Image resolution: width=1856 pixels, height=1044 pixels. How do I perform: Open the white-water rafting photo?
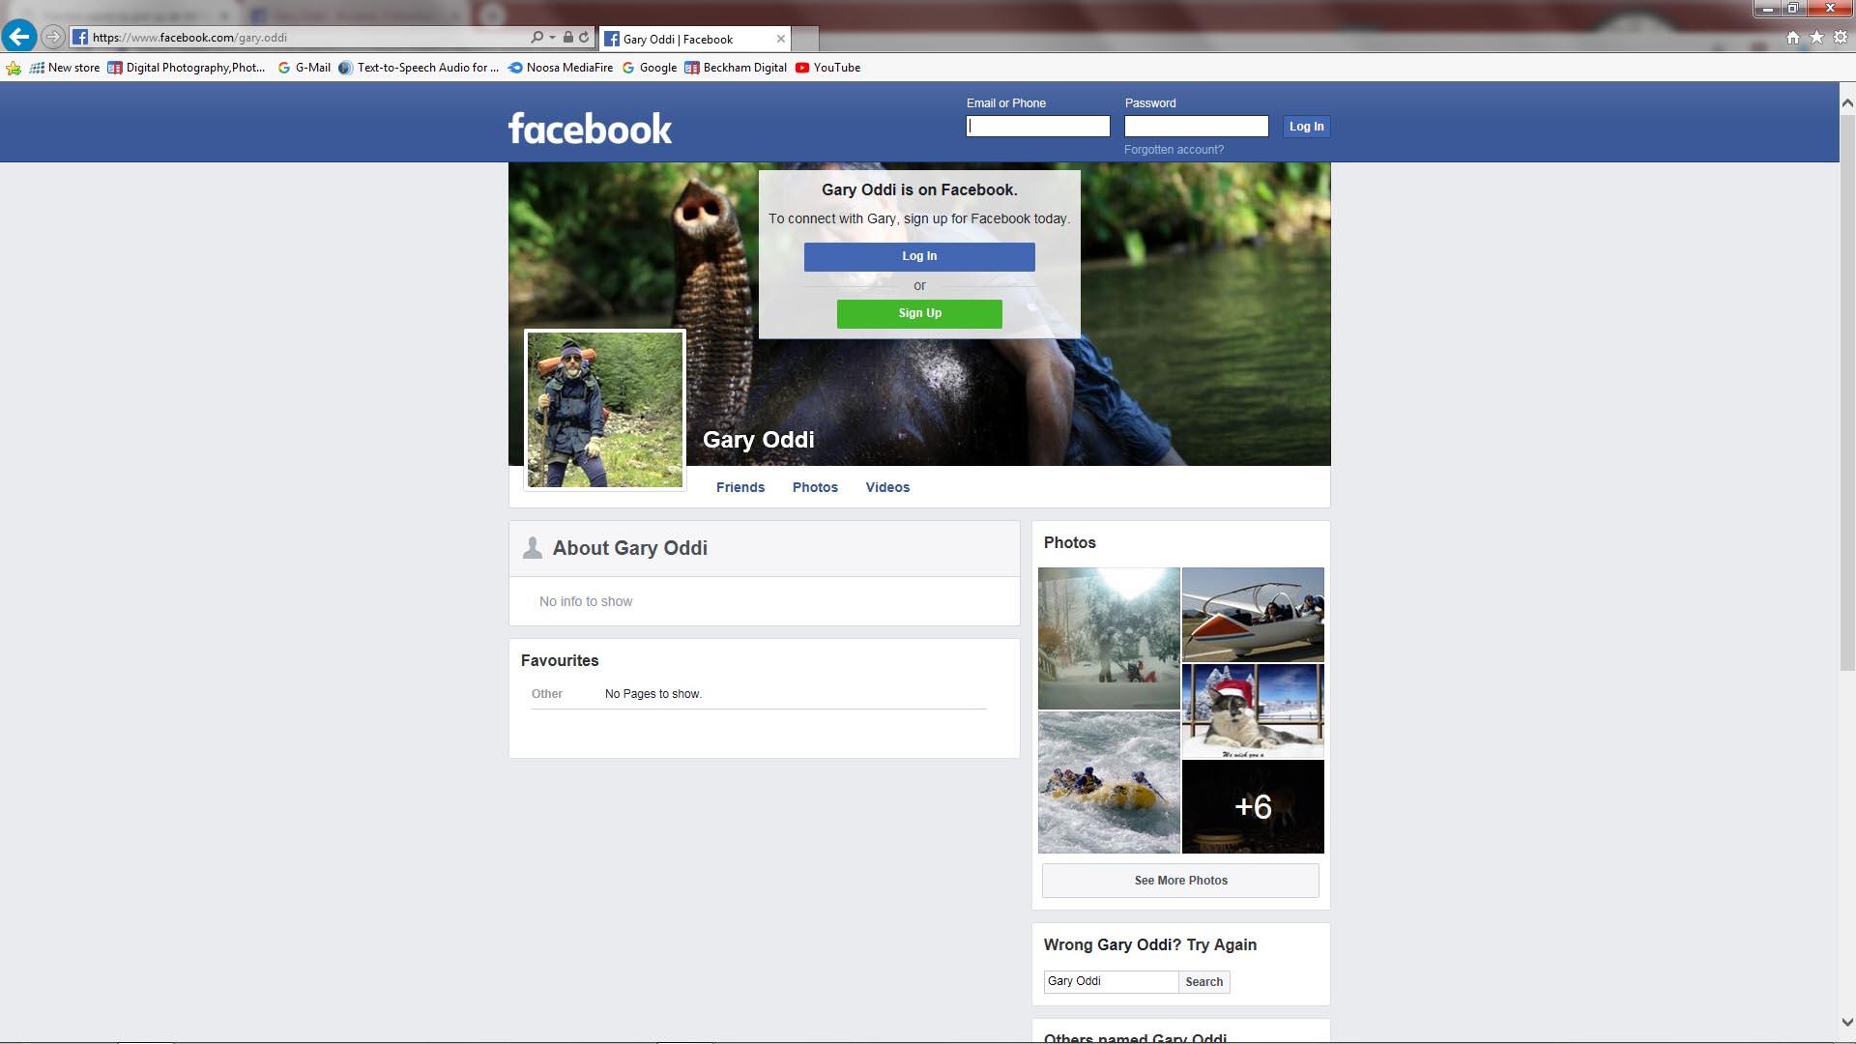[x=1109, y=782]
